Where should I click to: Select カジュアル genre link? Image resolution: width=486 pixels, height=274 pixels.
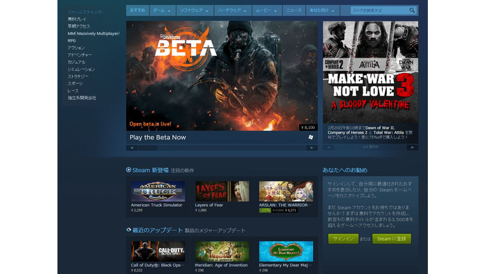click(77, 62)
